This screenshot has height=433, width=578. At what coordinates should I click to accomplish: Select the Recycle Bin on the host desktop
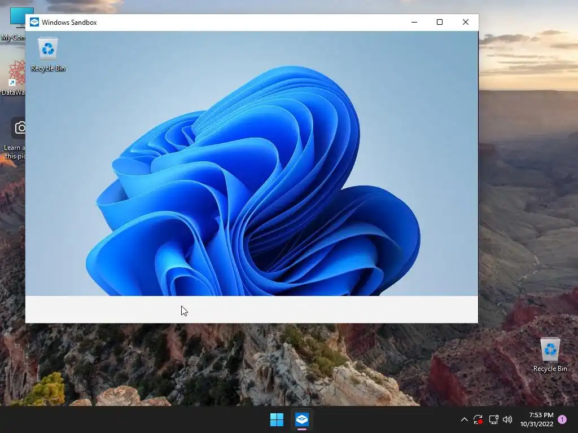pyautogui.click(x=550, y=355)
